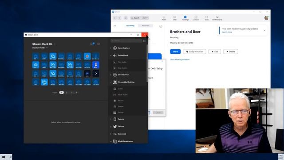Open Zoom profile avatar menu
The image size is (284, 160).
coord(266,18)
